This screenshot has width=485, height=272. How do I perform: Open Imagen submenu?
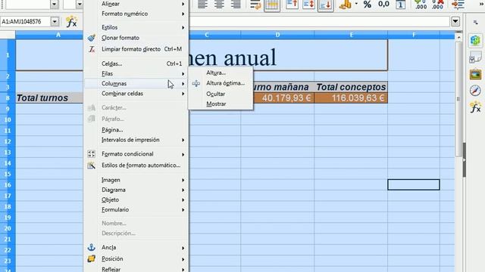click(136, 180)
